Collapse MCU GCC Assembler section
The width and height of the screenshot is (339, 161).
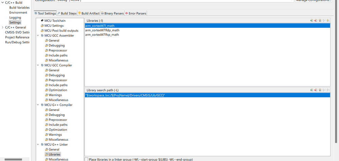point(38,35)
